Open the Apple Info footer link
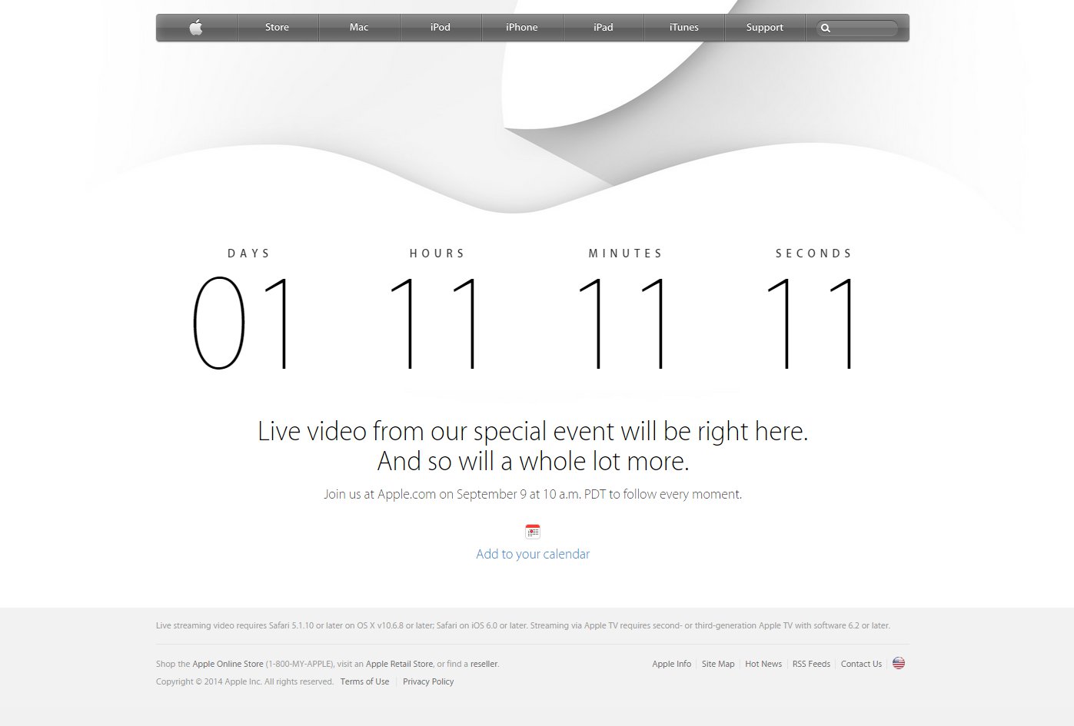 [x=671, y=664]
